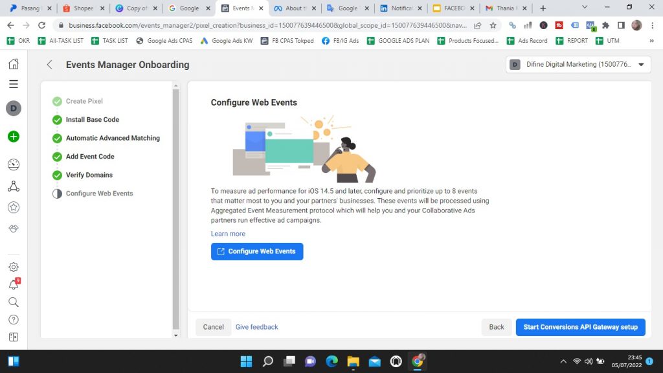Expand the Difine Digital Marketing account dropdown

578,65
